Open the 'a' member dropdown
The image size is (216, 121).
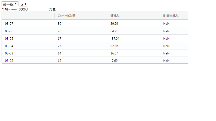tap(24, 4)
